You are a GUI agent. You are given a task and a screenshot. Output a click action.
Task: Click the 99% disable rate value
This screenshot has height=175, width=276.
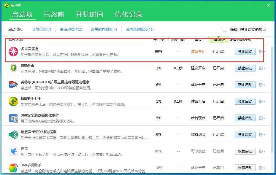click(158, 52)
